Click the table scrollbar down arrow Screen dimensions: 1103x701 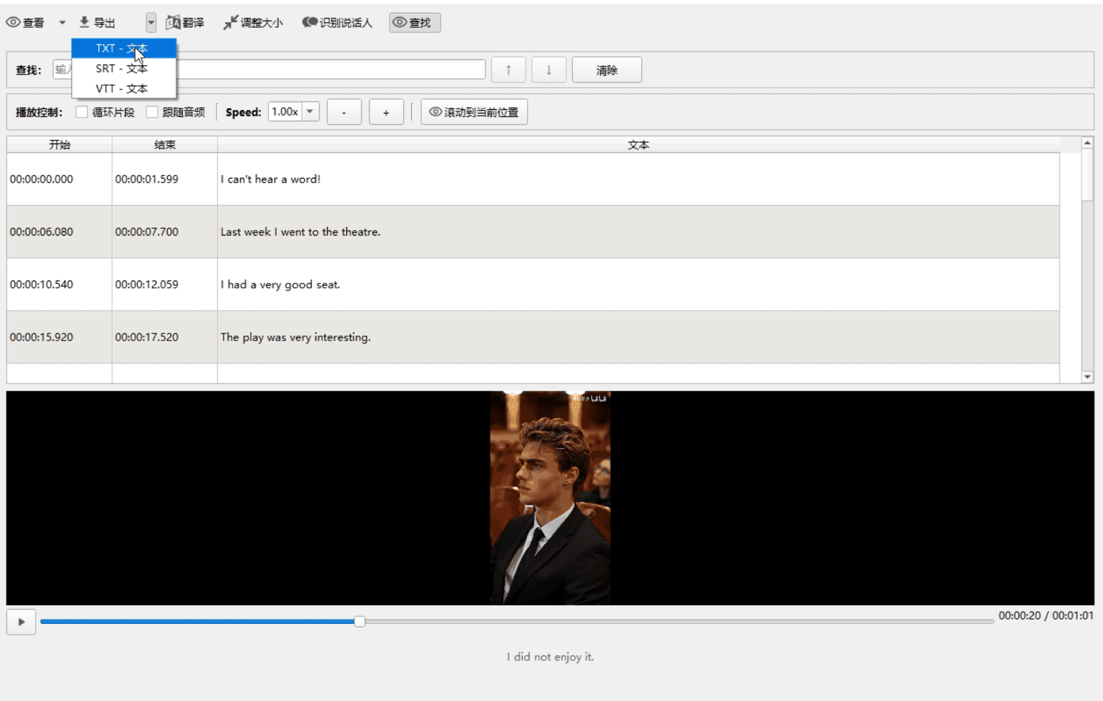point(1087,377)
